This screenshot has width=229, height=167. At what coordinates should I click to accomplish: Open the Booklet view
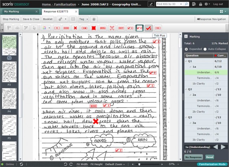pos(48,19)
